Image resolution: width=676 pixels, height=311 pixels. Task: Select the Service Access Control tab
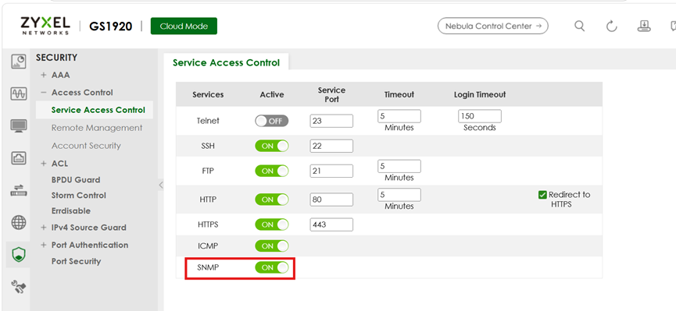point(226,63)
